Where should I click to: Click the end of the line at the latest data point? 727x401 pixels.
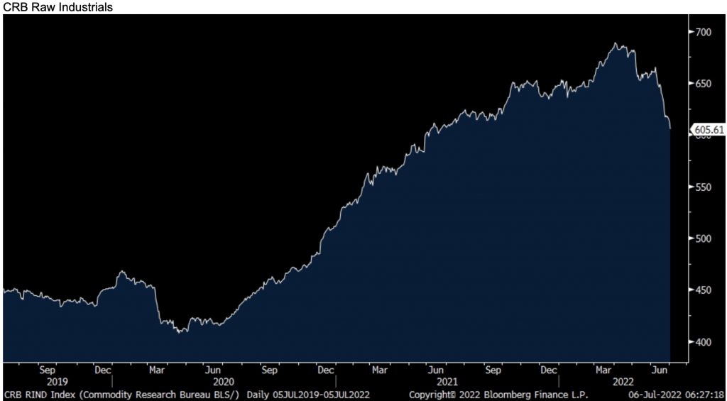point(670,128)
